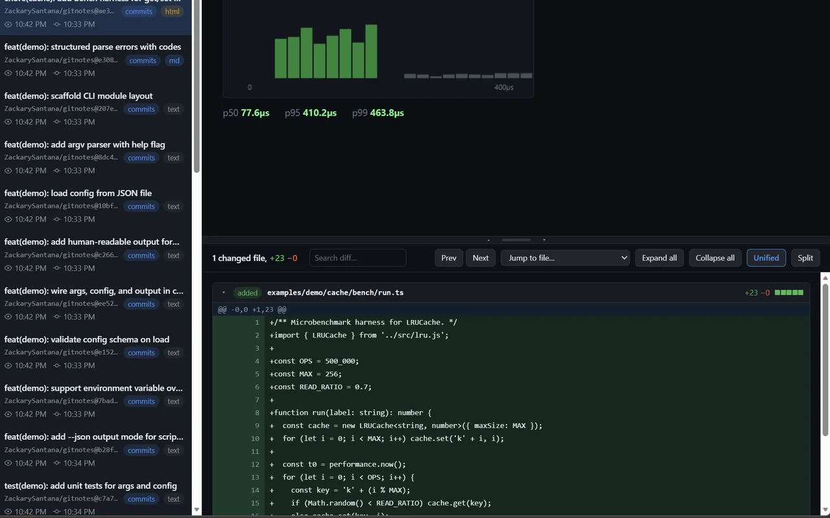Image resolution: width=830 pixels, height=518 pixels.
Task: Focus the Search diff input field
Action: point(358,258)
